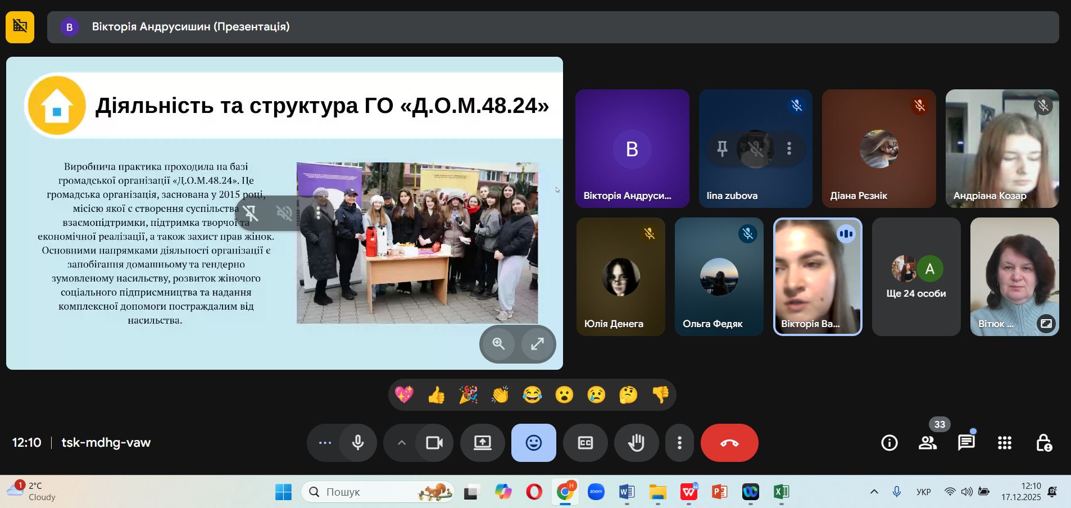
Task: Open the activities grid icon
Action: click(x=1004, y=443)
